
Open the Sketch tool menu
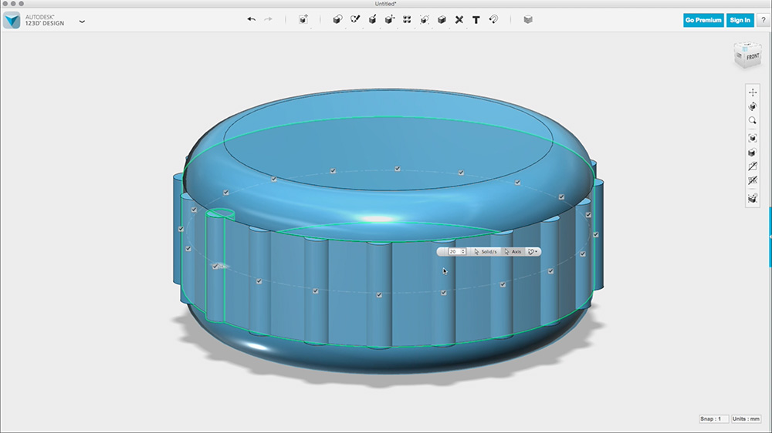[355, 19]
